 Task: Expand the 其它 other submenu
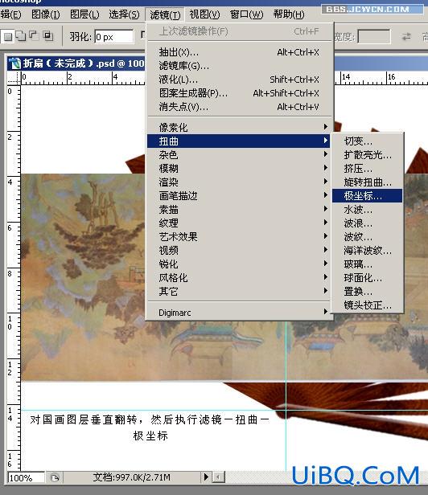(x=239, y=291)
